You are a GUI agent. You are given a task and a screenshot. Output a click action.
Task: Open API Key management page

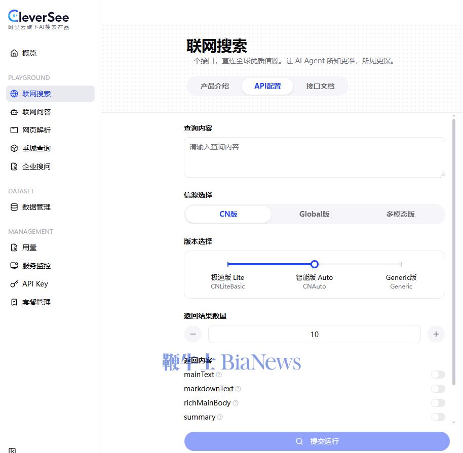point(50,284)
